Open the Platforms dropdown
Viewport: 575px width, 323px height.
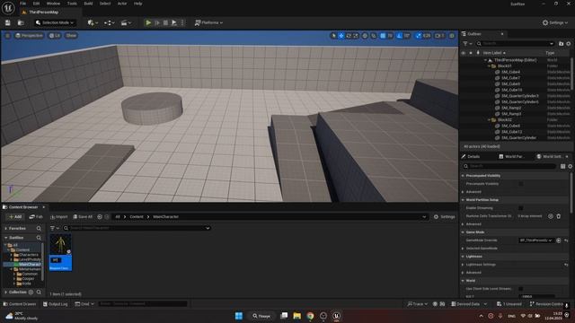click(x=208, y=22)
